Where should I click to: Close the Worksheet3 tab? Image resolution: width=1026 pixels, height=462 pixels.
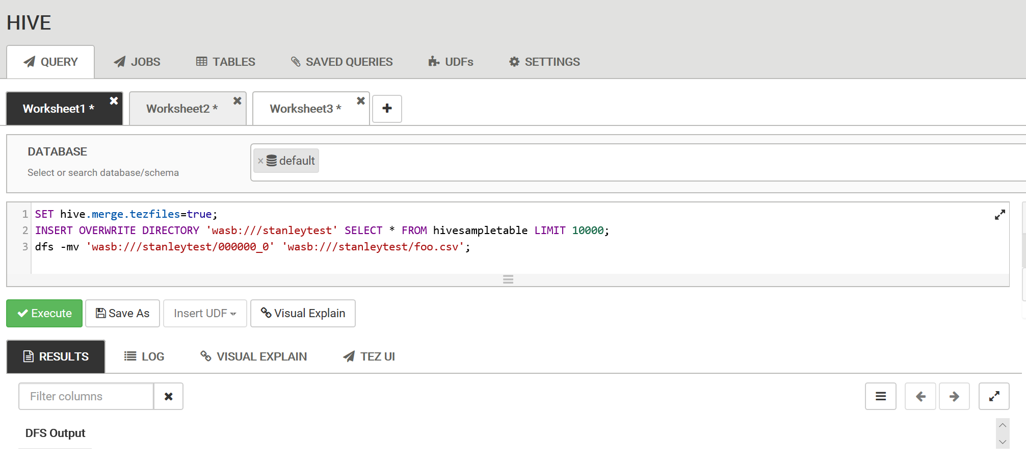click(x=361, y=101)
